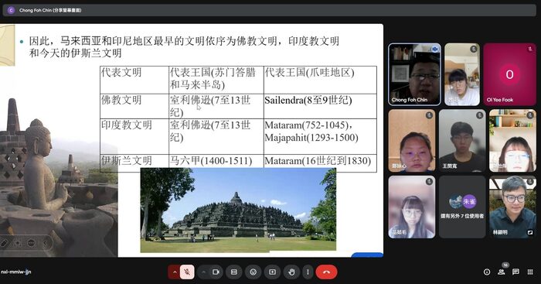
Task: Click picture-in-picture icon on 林顯明 tile
Action: pyautogui.click(x=530, y=232)
